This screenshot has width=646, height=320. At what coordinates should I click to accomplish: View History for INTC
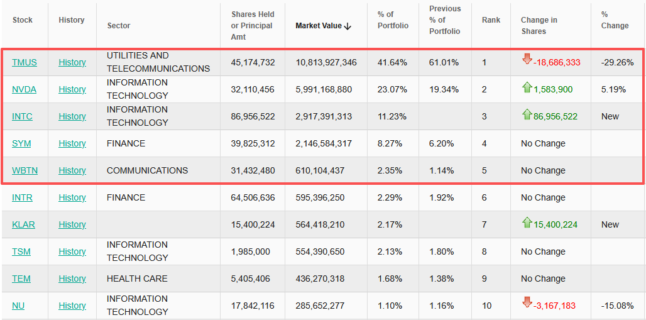tap(72, 116)
